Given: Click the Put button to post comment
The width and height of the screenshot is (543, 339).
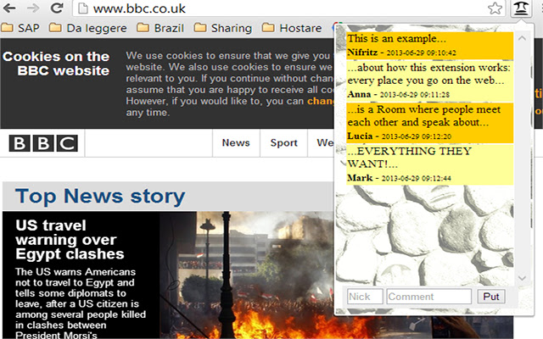Looking at the screenshot, I should pos(491,297).
